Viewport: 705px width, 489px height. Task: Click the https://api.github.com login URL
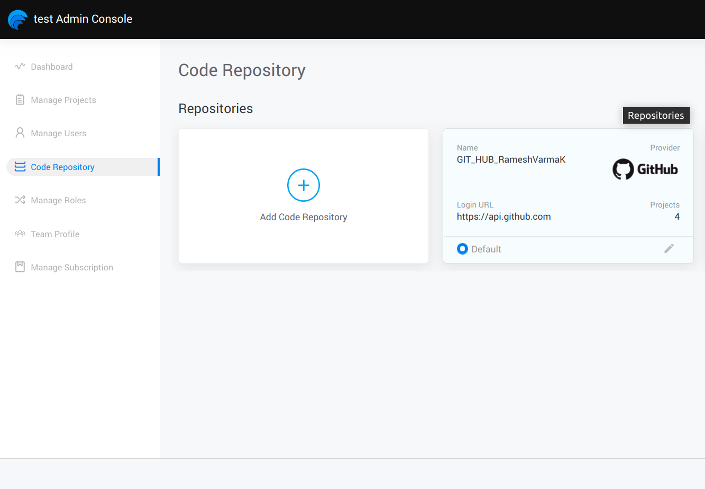tap(503, 217)
